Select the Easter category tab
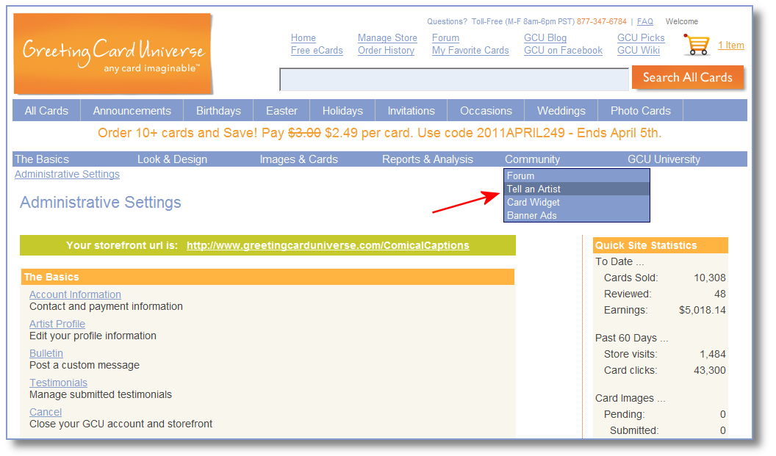This screenshot has height=456, width=776. click(x=281, y=111)
